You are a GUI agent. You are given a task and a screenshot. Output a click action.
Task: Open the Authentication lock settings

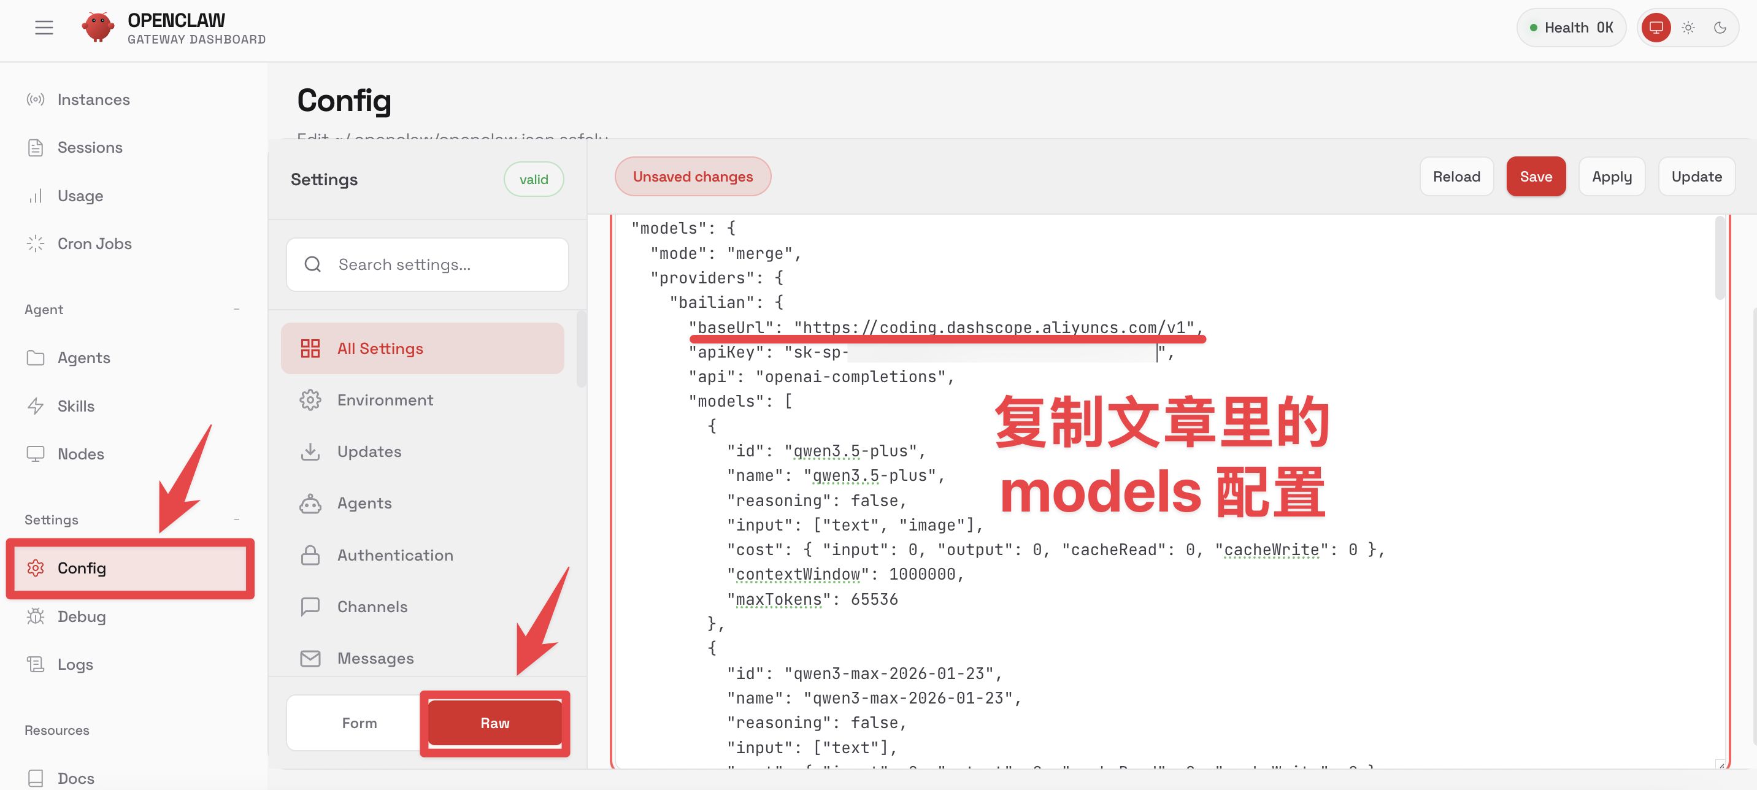[x=395, y=554]
